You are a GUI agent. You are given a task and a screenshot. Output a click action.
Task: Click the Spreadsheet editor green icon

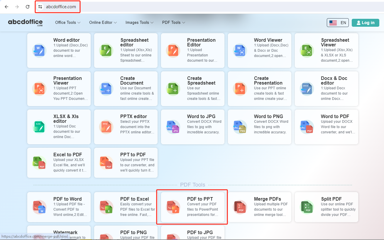click(x=106, y=51)
